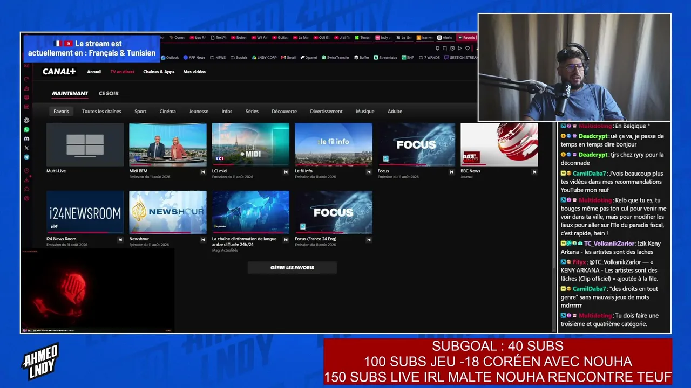
Task: Open the Outlook bookmark
Action: coord(170,58)
